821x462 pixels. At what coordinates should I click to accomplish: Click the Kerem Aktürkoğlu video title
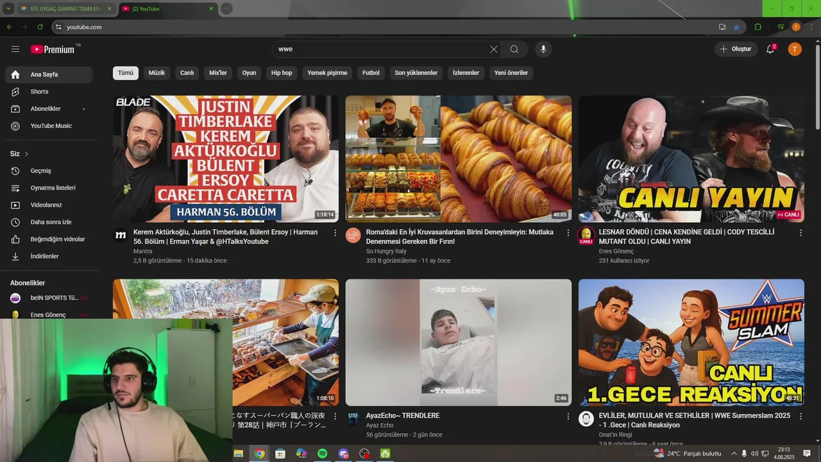(x=225, y=237)
